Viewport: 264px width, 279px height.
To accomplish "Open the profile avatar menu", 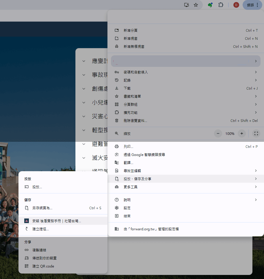I will click(x=236, y=5).
